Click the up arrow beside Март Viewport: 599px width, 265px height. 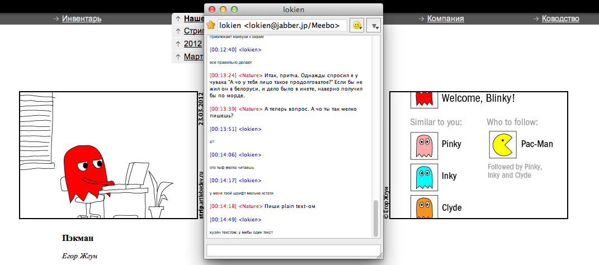tap(178, 57)
